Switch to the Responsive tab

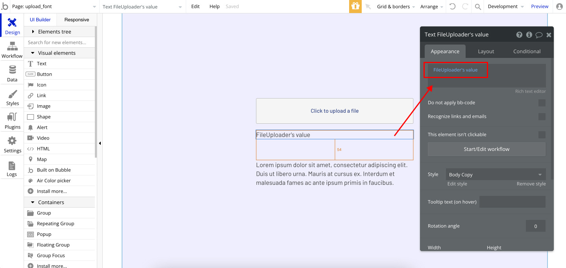(x=77, y=20)
